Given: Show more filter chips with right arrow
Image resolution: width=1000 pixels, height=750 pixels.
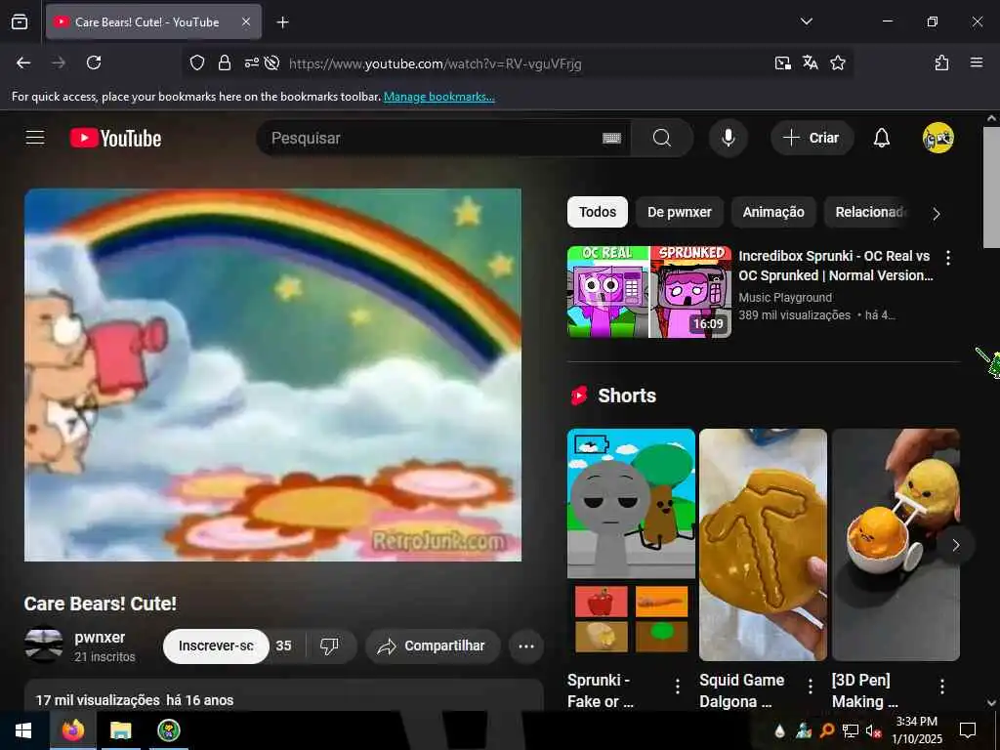Looking at the screenshot, I should click(x=937, y=214).
